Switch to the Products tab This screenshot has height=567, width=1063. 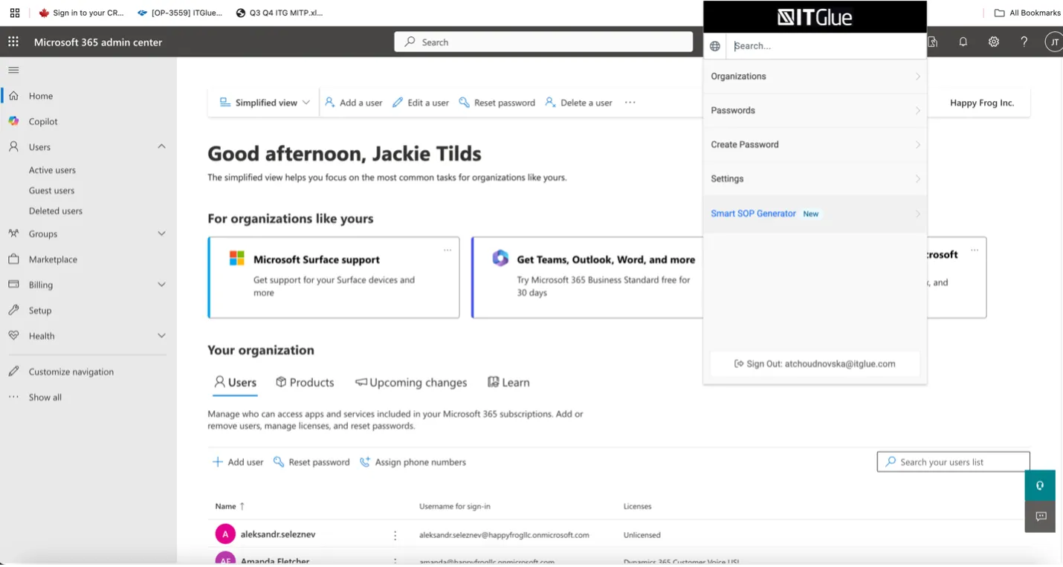(x=305, y=383)
